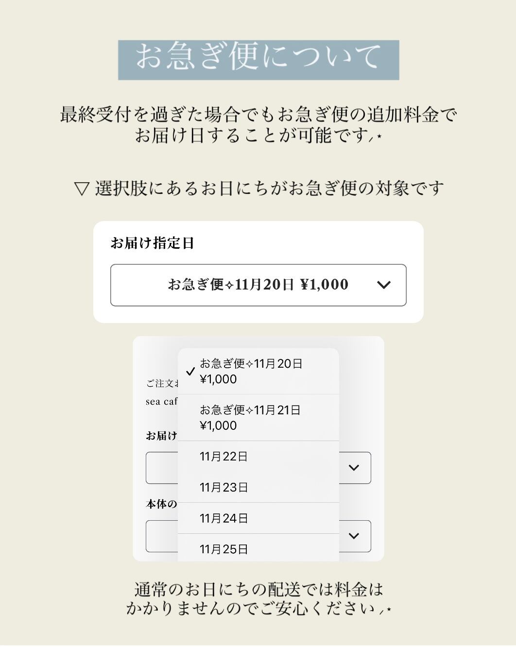Expand the dropdown arrow under the 本体の label
The image size is (516, 647).
tap(354, 536)
